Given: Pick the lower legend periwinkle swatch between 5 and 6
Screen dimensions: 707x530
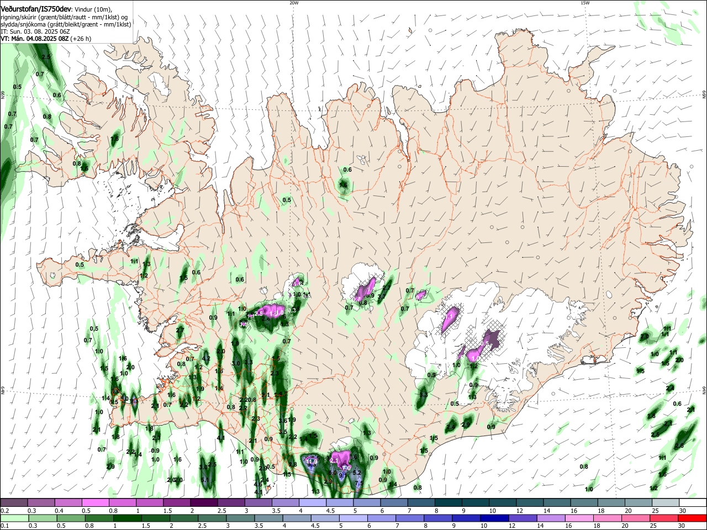Looking at the screenshot, I should point(353,518).
